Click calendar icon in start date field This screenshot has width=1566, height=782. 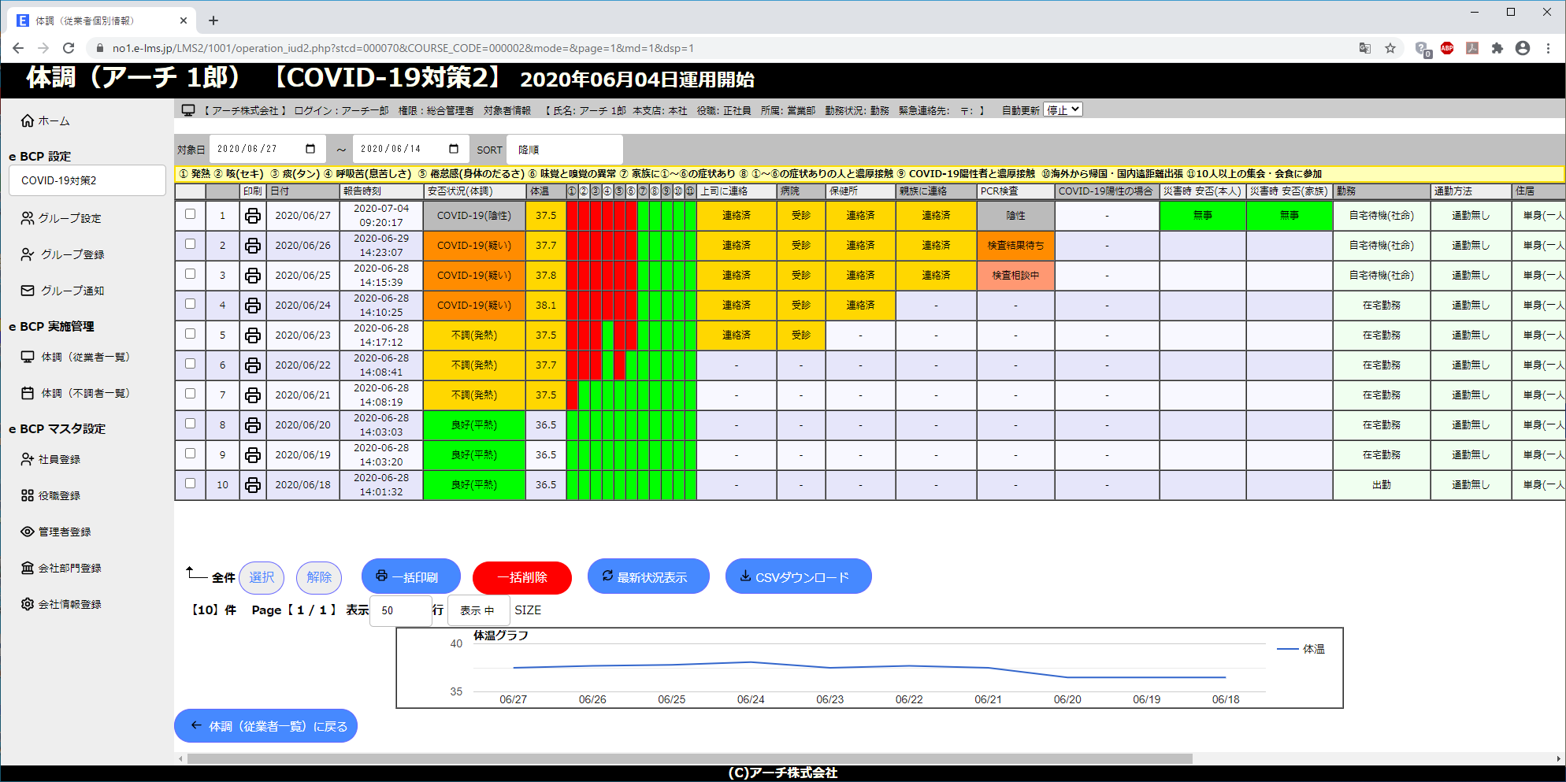tap(310, 149)
